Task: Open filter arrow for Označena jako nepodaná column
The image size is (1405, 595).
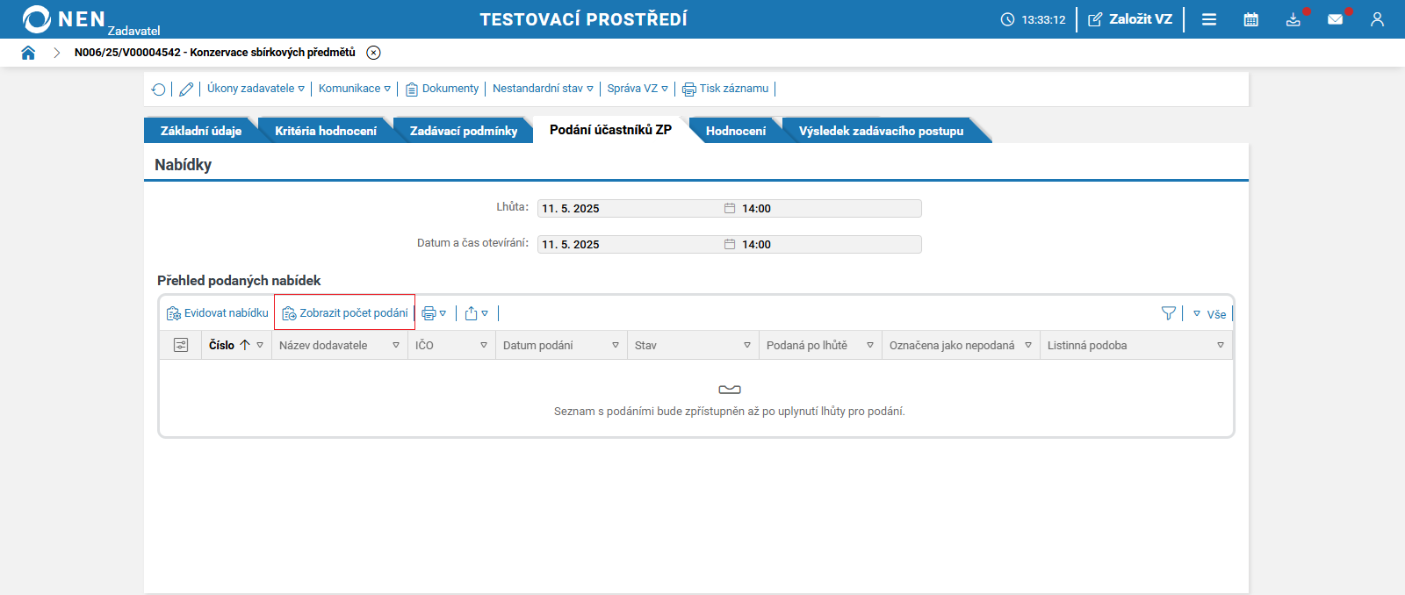Action: click(x=1028, y=346)
